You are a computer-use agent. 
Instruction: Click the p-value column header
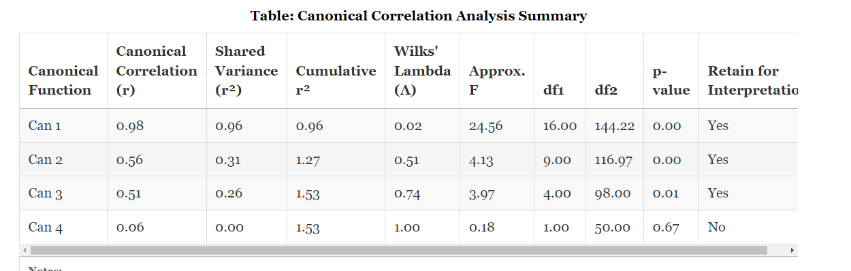point(671,80)
